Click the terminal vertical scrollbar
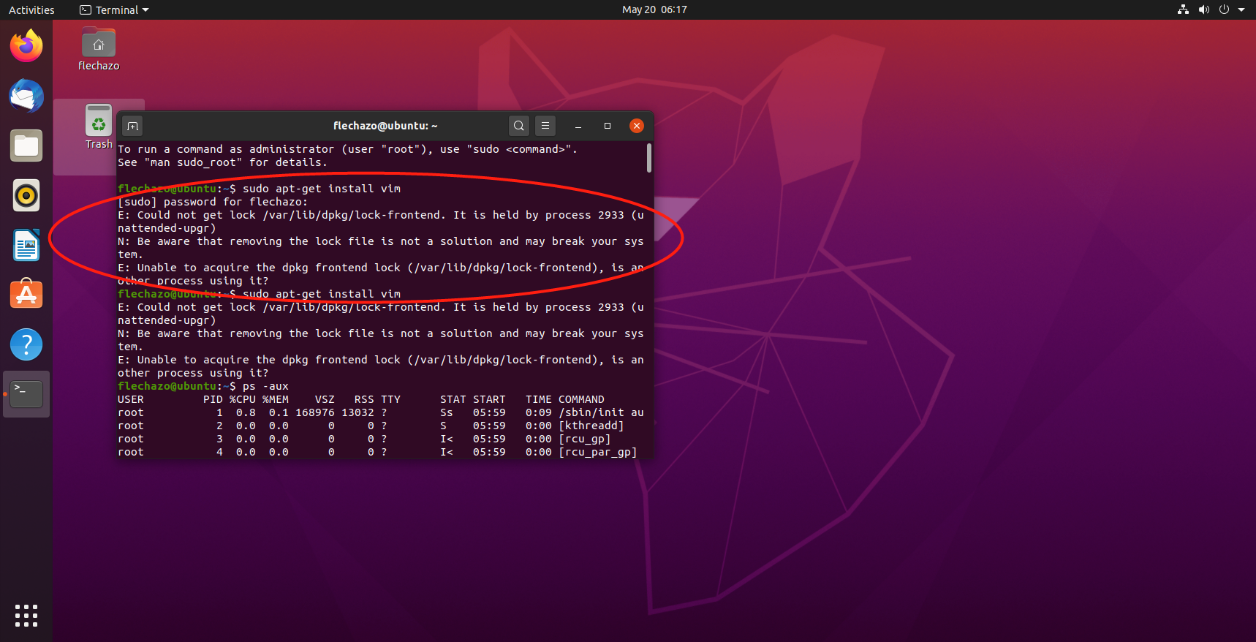 click(x=648, y=158)
